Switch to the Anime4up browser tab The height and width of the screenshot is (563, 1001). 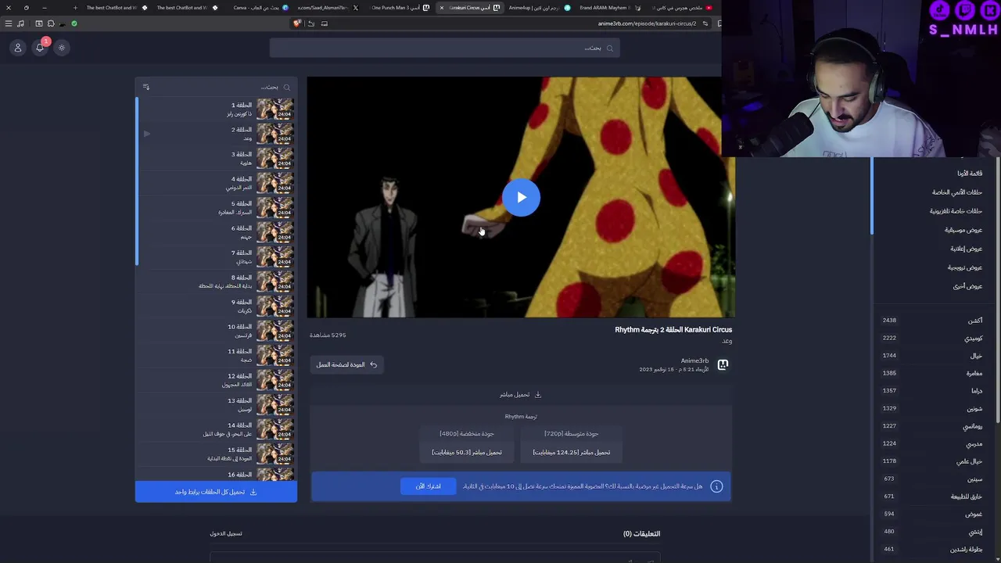tap(538, 8)
